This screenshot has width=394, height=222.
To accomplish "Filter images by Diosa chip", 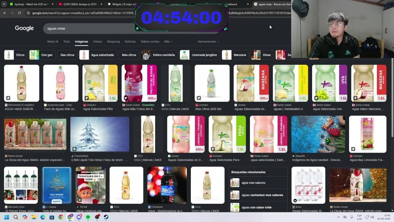I will coord(262,55).
